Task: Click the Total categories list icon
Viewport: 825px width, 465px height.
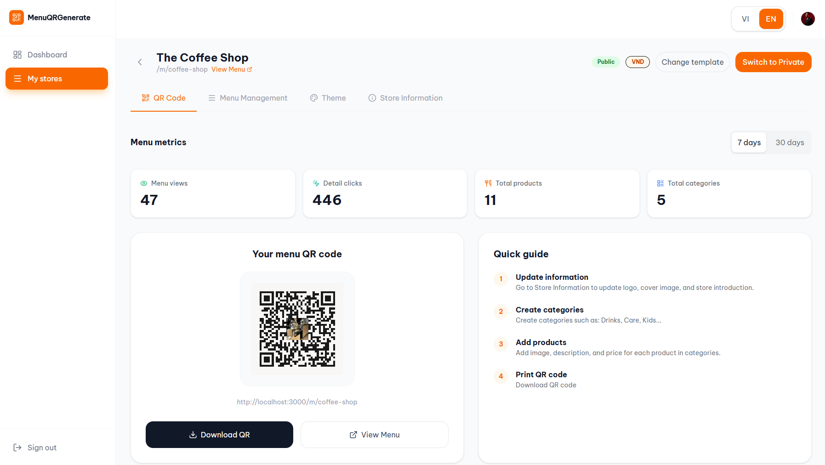Action: click(x=660, y=183)
